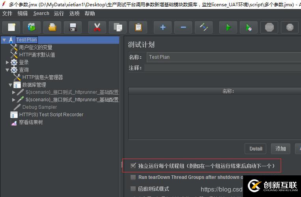The width and height of the screenshot is (301, 197).
Task: Click the HTTP(S) Test Script Recorder icon
Action: click(14, 115)
